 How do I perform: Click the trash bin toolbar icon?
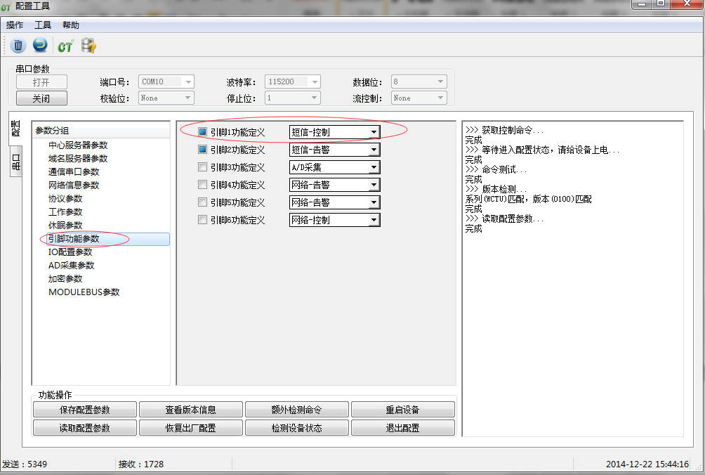(18, 46)
